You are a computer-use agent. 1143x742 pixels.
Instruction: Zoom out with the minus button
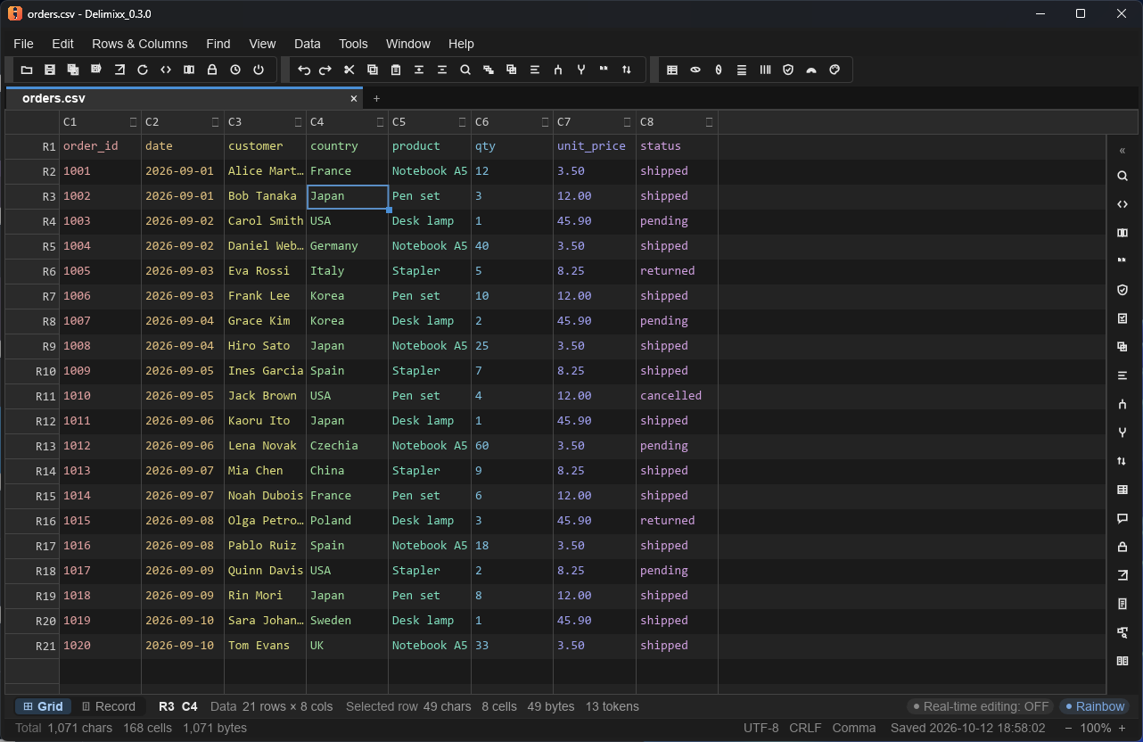1069,728
